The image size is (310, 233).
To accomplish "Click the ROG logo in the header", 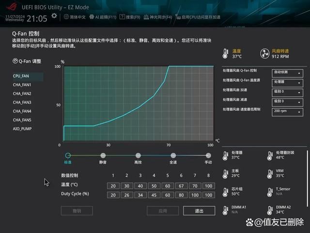I will (11, 6).
